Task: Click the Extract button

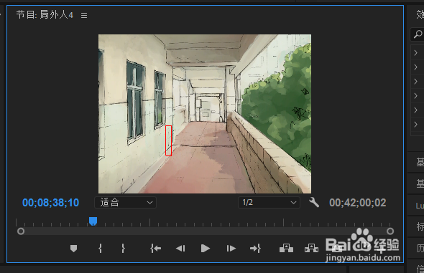Action: (311, 248)
